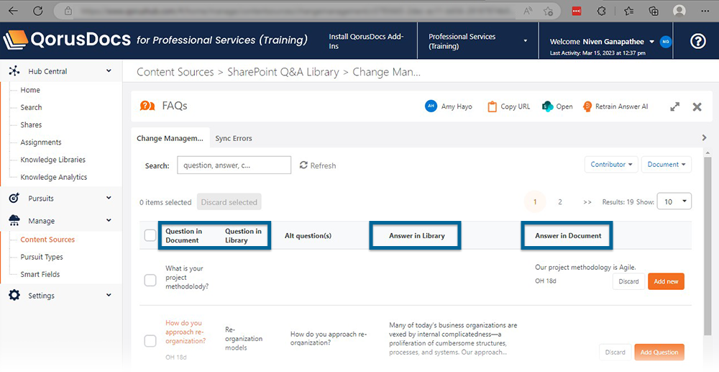The image size is (719, 372).
Task: Open browser profile avatar icon
Action: tap(679, 11)
